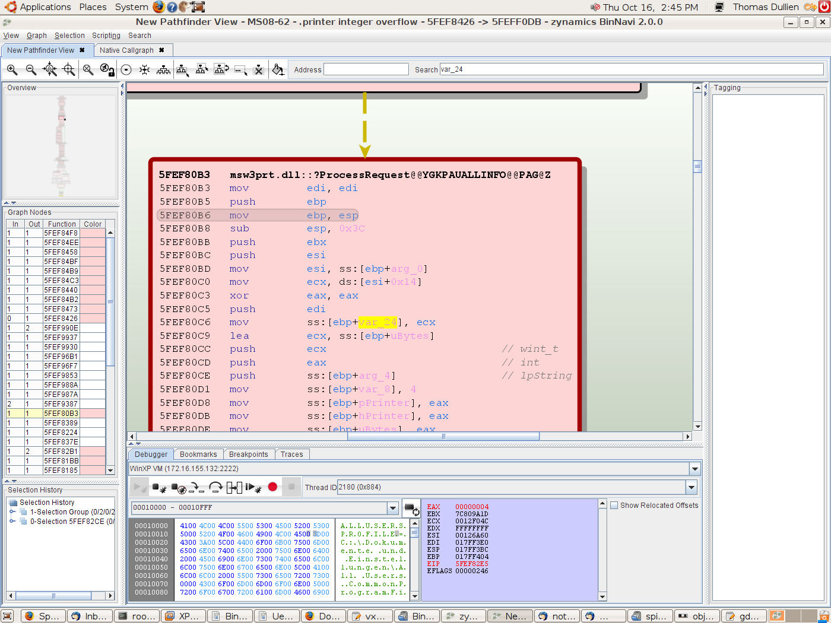Open the Selection menu
The height and width of the screenshot is (623, 831).
point(69,36)
